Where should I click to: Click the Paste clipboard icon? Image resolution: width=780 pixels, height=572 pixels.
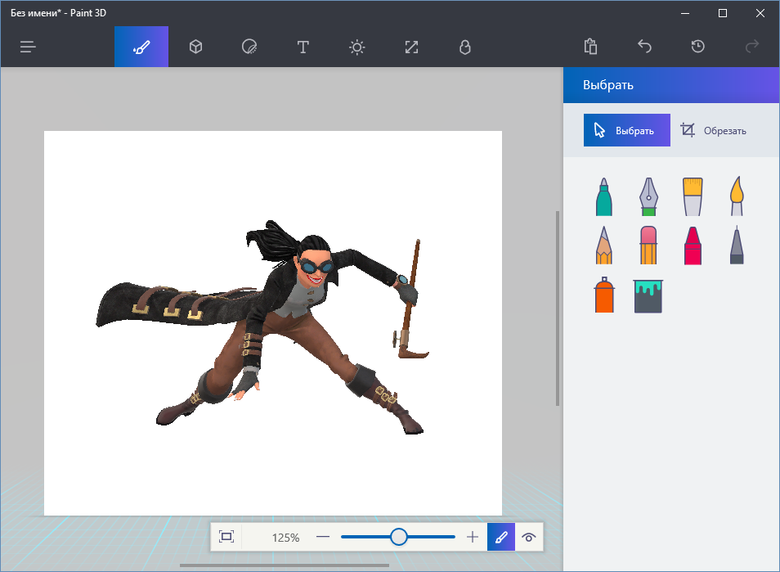click(x=590, y=47)
